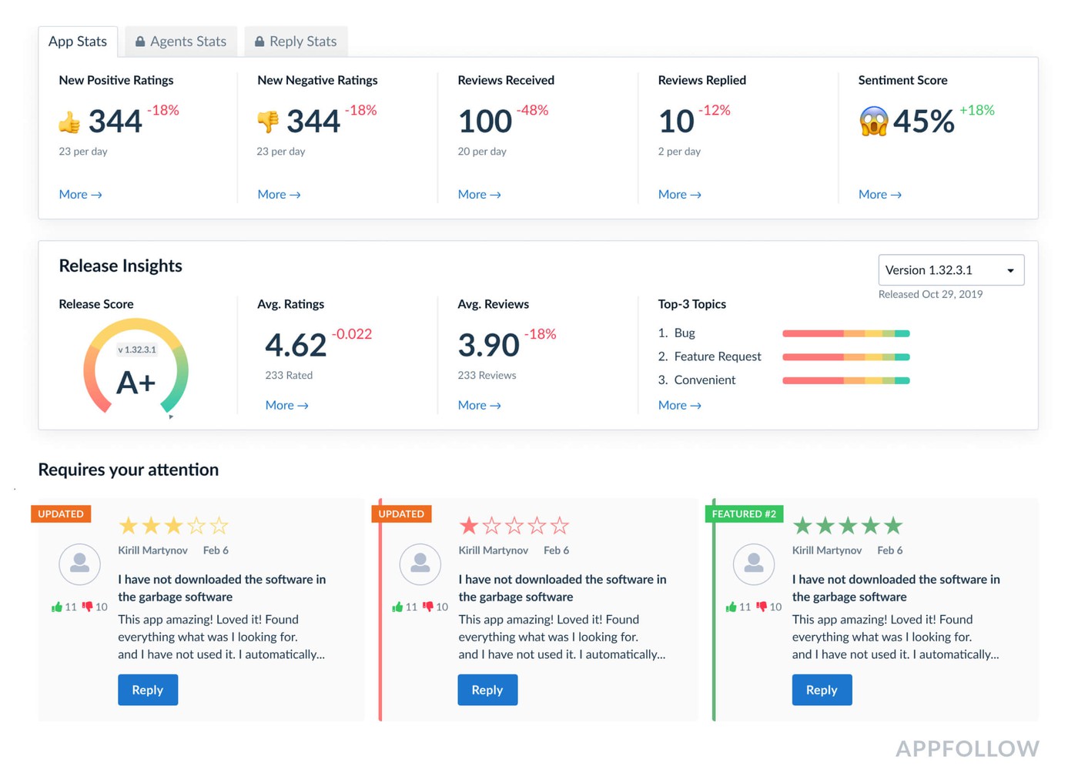The image size is (1078, 776).
Task: Reply to the one-star updated review
Action: [x=487, y=690]
